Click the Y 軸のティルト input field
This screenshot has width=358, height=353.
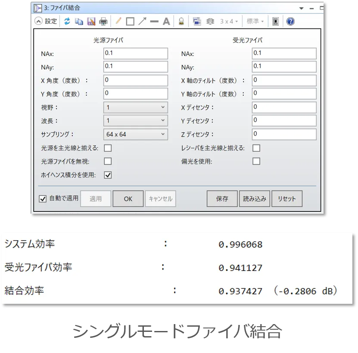[284, 94]
